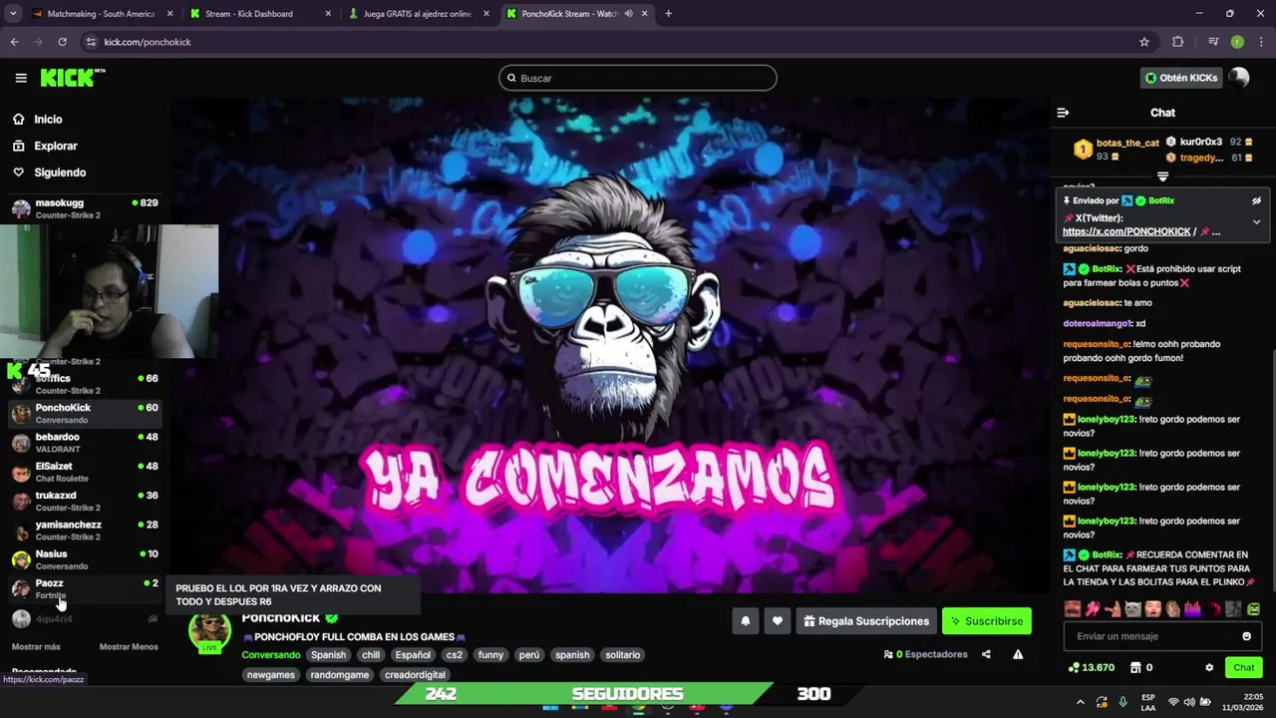Open PonchoKick channel in sidebar
This screenshot has height=718, width=1276.
tap(84, 413)
